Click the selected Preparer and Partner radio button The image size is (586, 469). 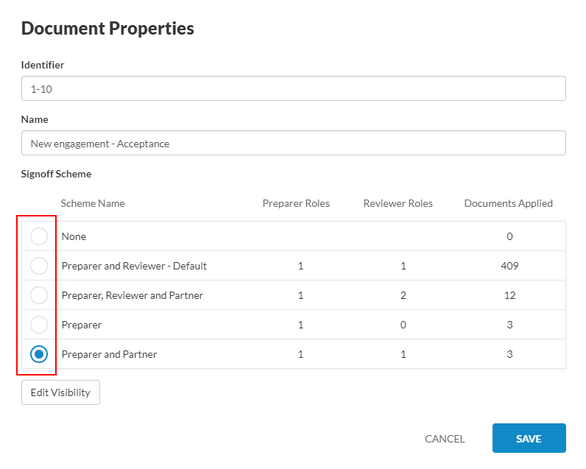pos(39,354)
